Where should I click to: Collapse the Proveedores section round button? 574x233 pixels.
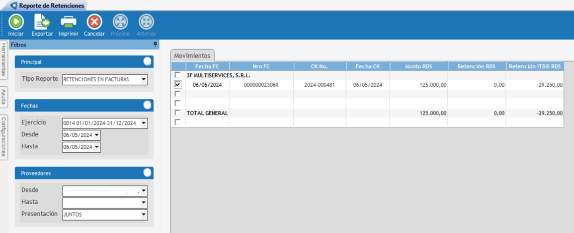coord(147,173)
